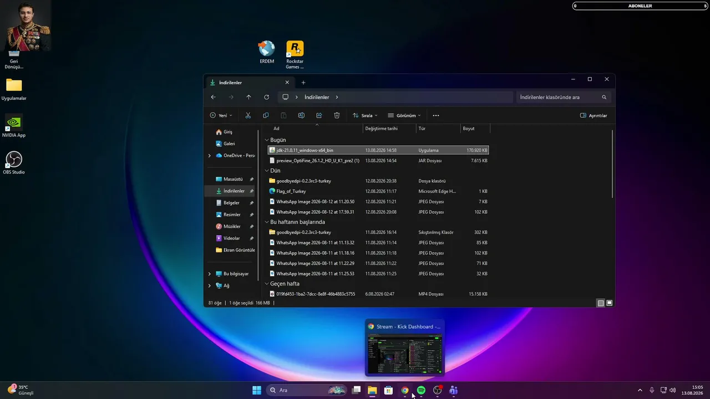Sort by the Boyut column header
This screenshot has width=710, height=399.
point(475,129)
